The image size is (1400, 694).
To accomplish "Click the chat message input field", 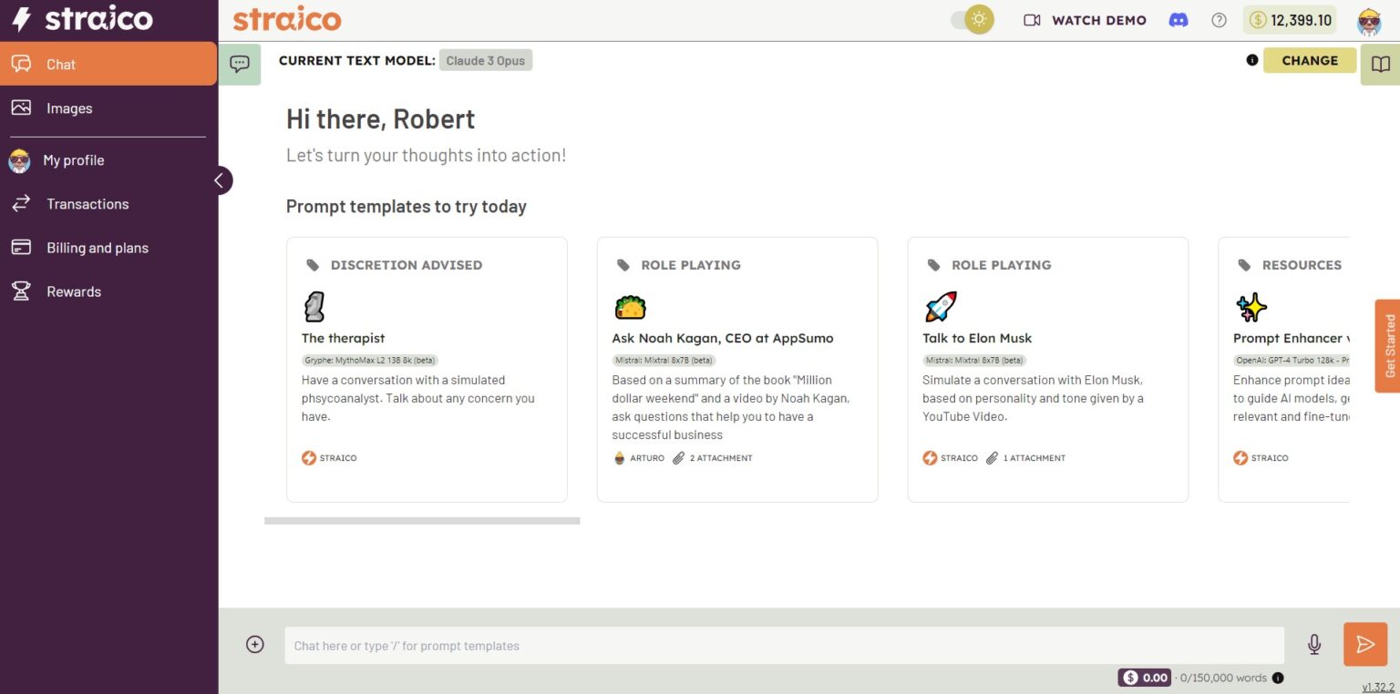I will (x=784, y=646).
